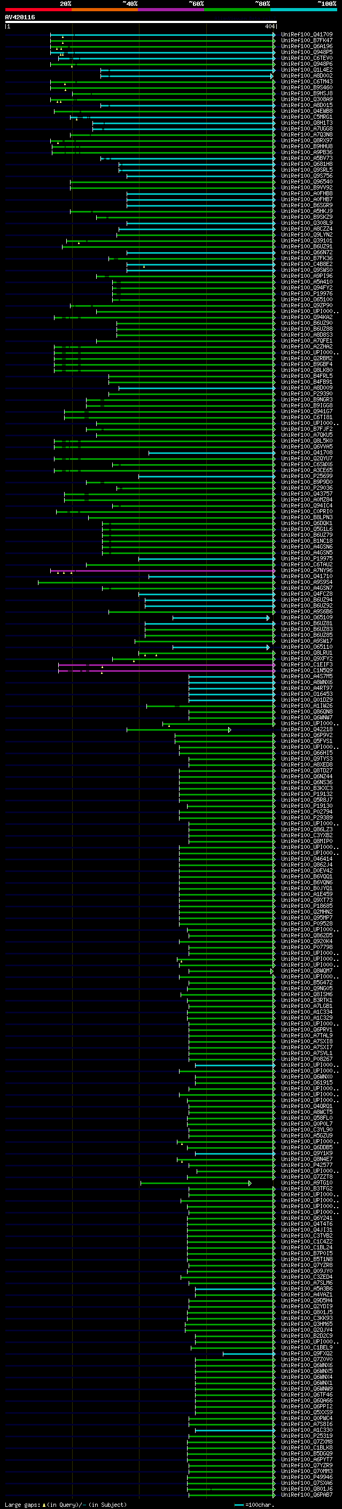Select the UniRef100_B9S460 label
The image size is (342, 1509).
pos(306,87)
